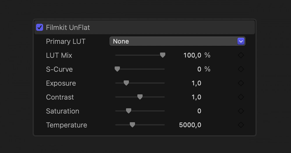Add keyframe for LUT Mix
Viewport: 291px width, 153px height.
pyautogui.click(x=241, y=55)
